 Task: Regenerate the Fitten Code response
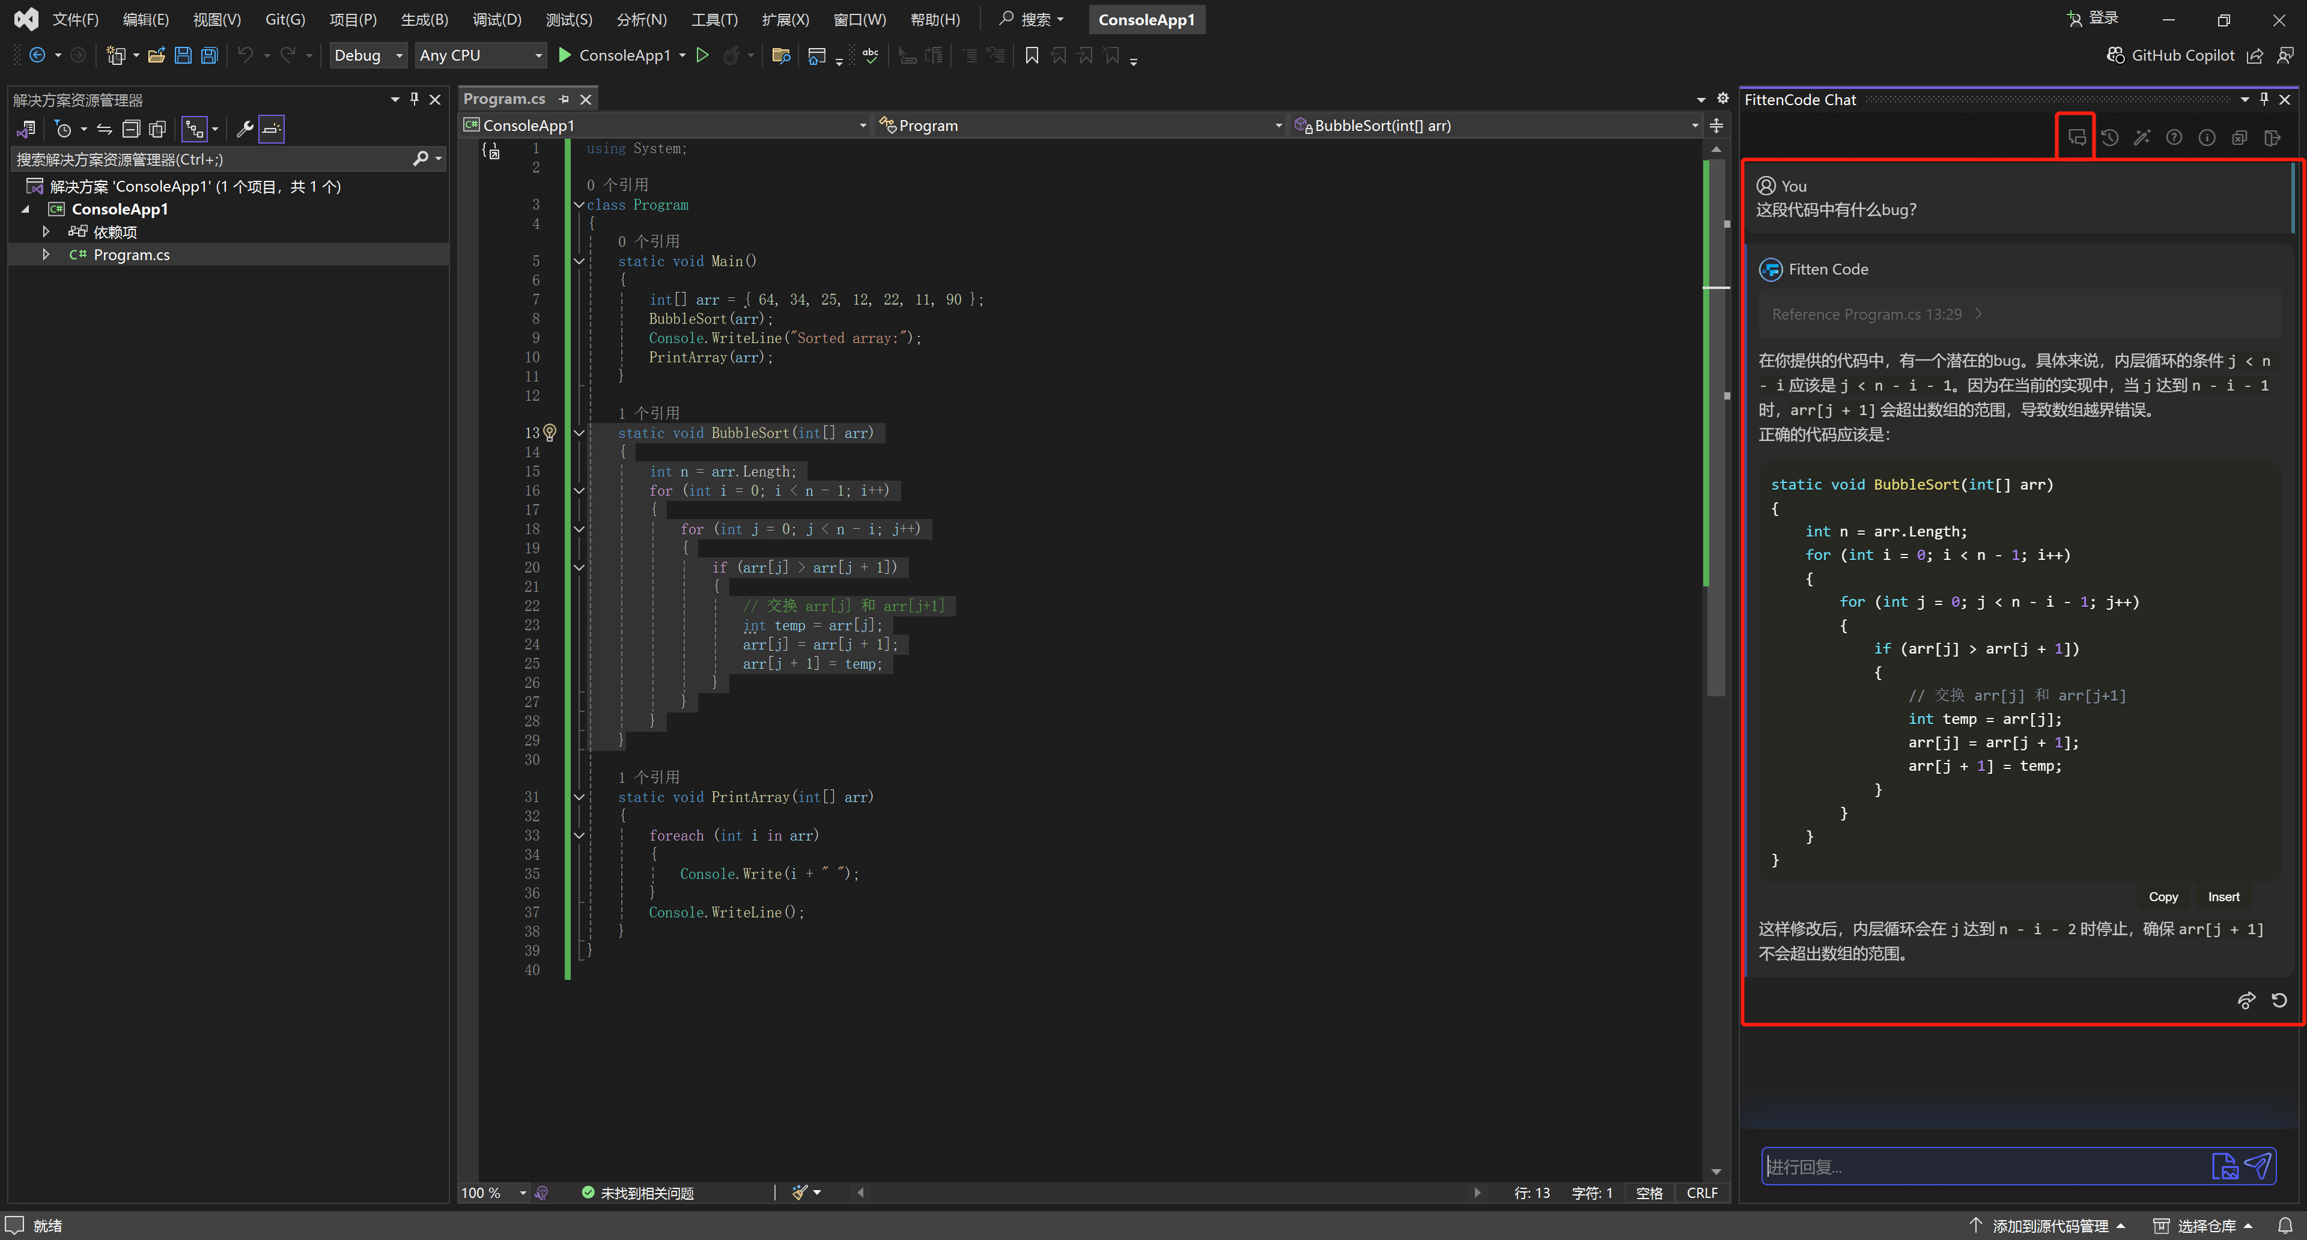2279,1000
